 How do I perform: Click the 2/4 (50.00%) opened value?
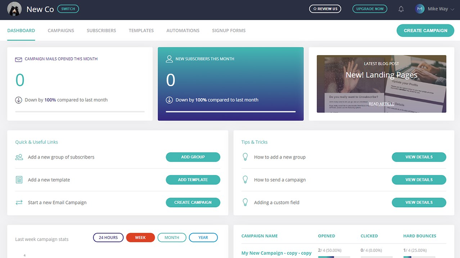tap(329, 250)
